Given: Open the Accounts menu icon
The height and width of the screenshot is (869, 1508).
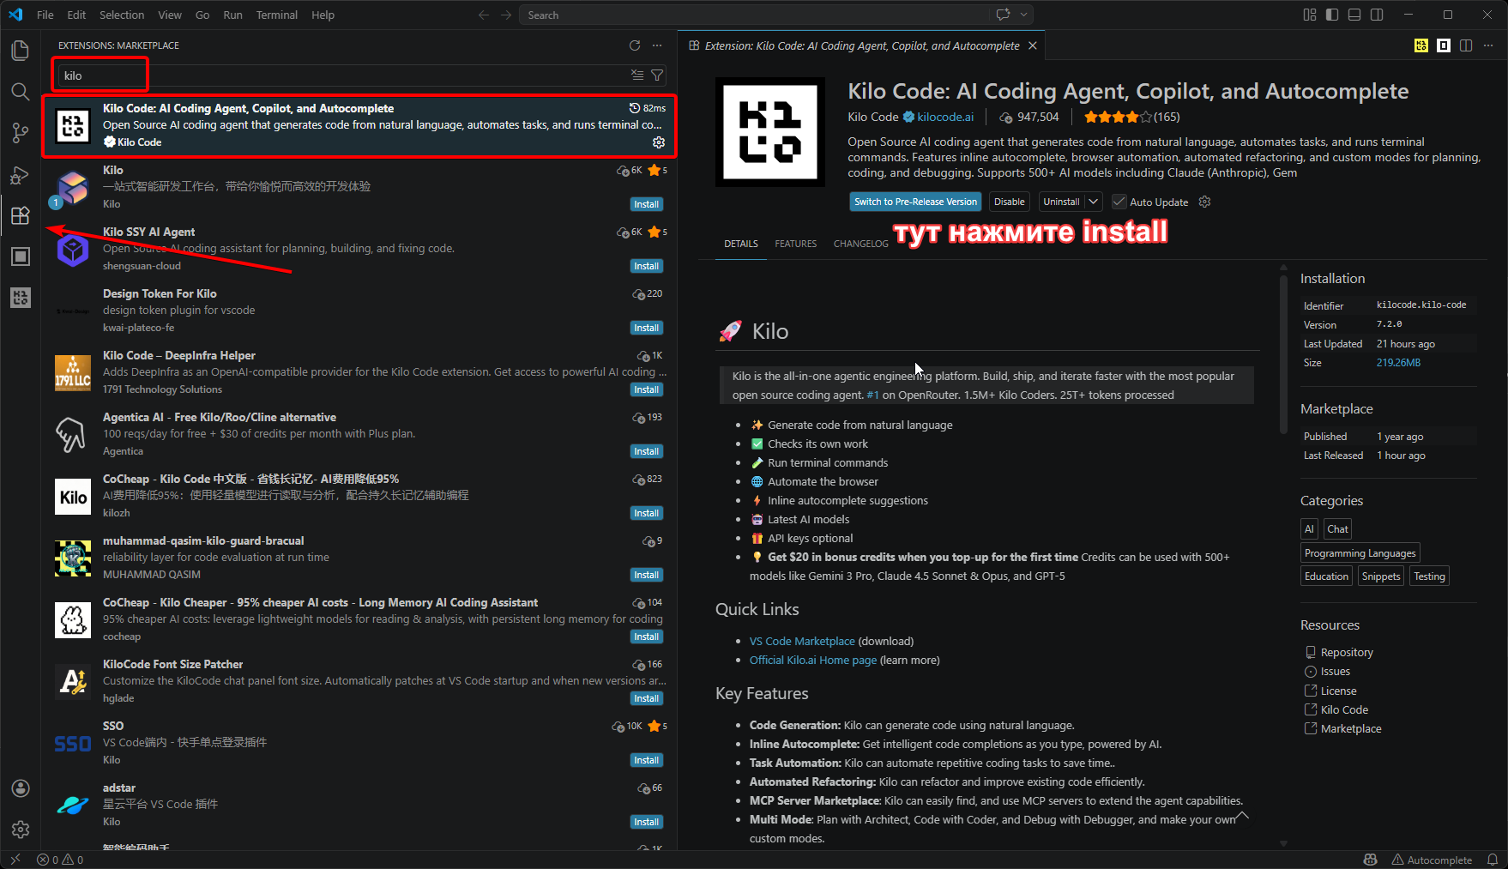Looking at the screenshot, I should coord(21,788).
